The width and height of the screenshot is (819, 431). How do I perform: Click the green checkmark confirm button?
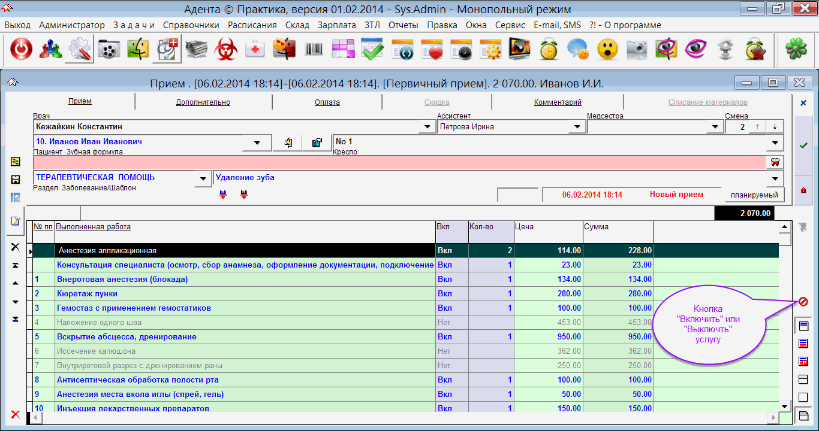pos(803,145)
